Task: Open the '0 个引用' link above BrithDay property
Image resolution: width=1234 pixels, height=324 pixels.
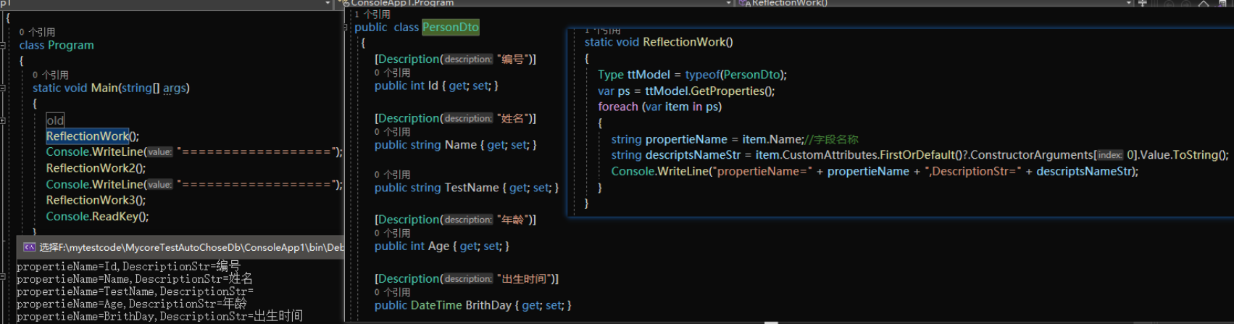Action: [393, 292]
